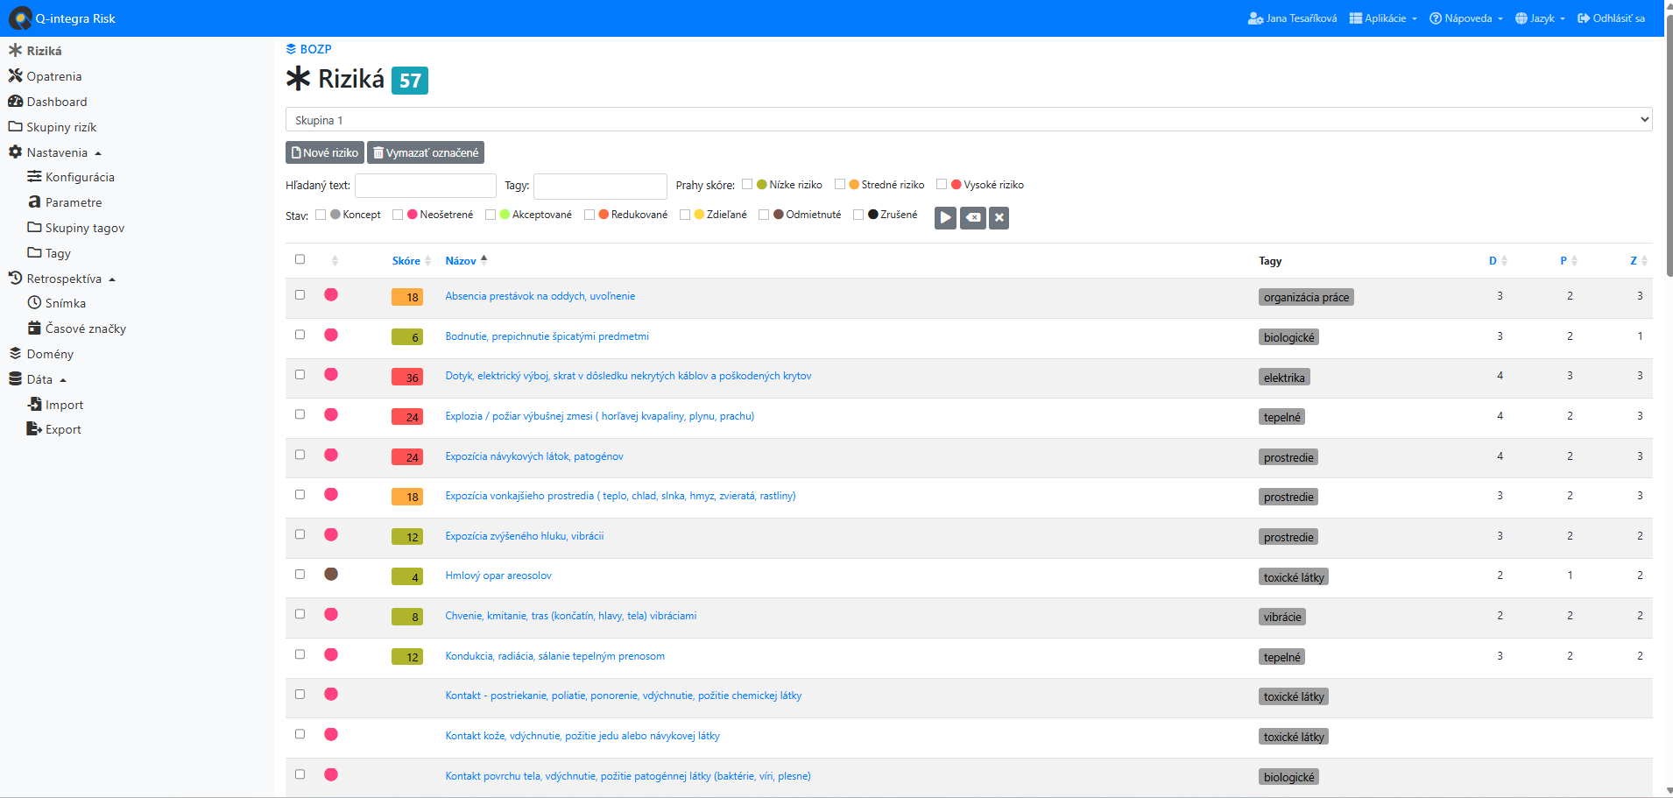Open Časové značky in the sidebar

pyautogui.click(x=85, y=328)
